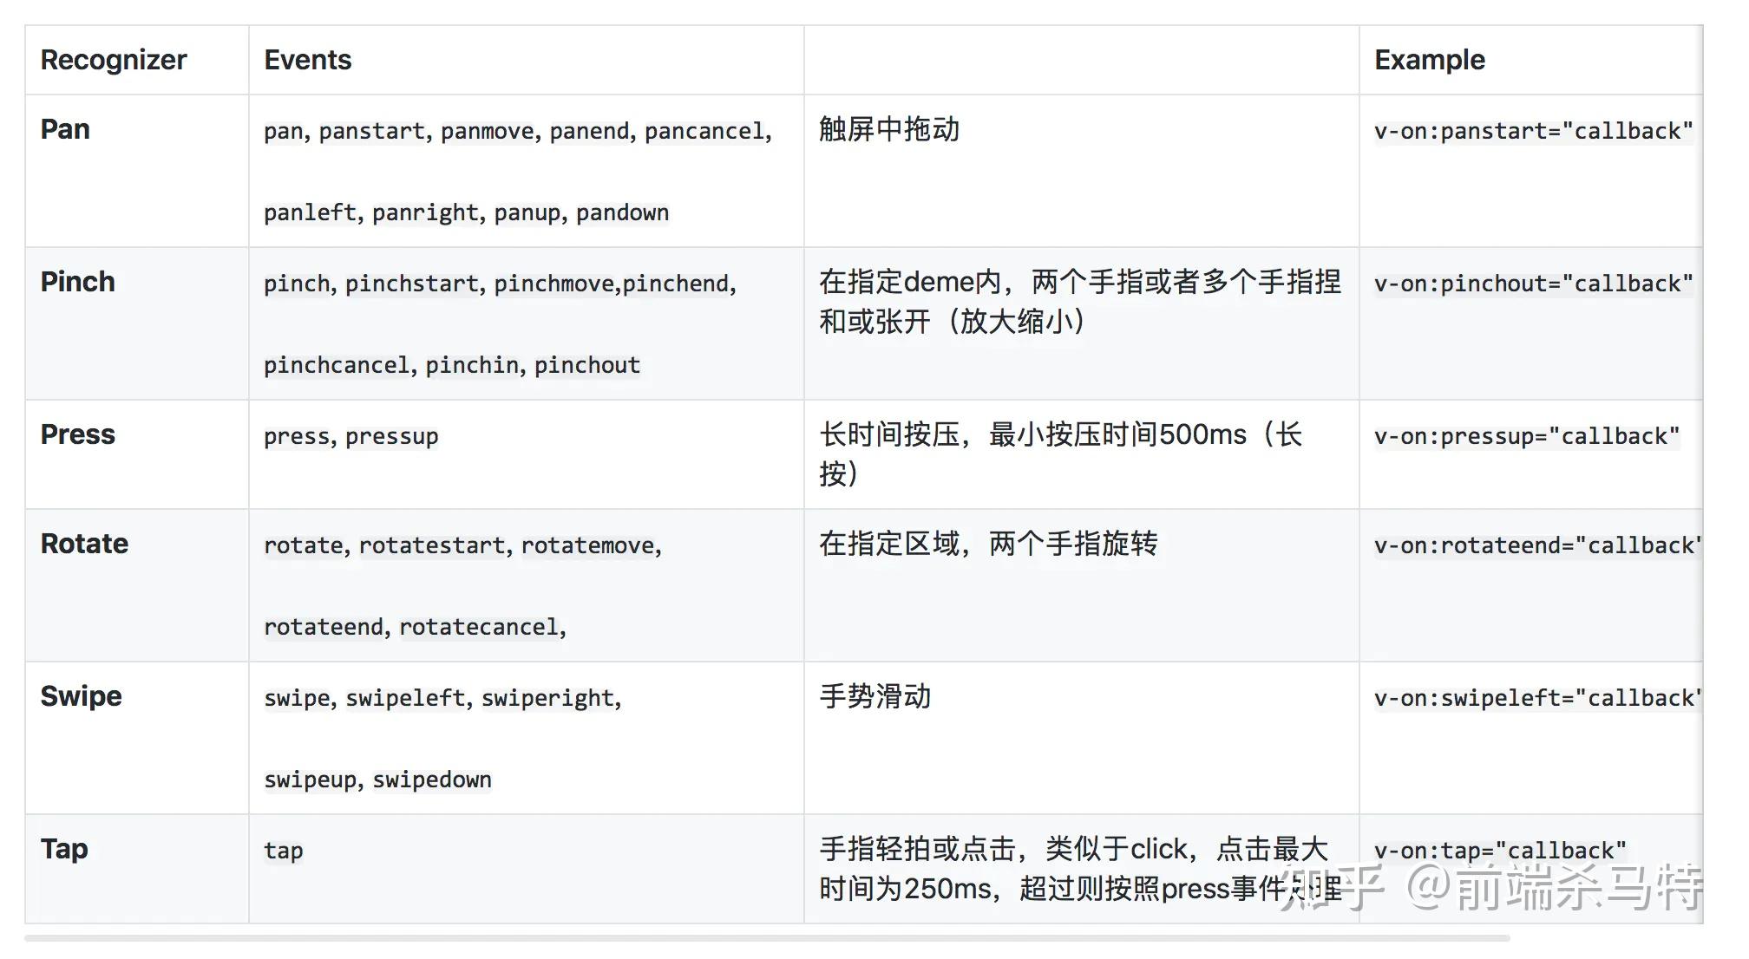Click the 'Events' column header
Screen dimensions: 1749x959
(x=308, y=59)
